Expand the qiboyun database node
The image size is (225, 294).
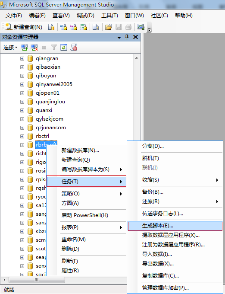(22, 76)
